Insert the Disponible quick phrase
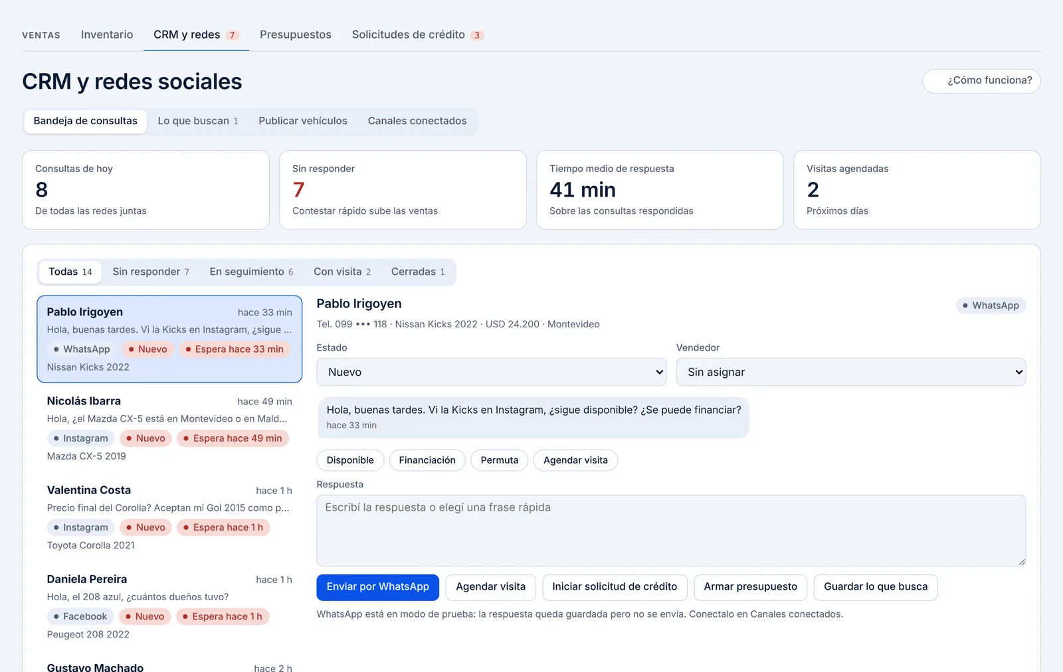The width and height of the screenshot is (1063, 672). (x=350, y=460)
